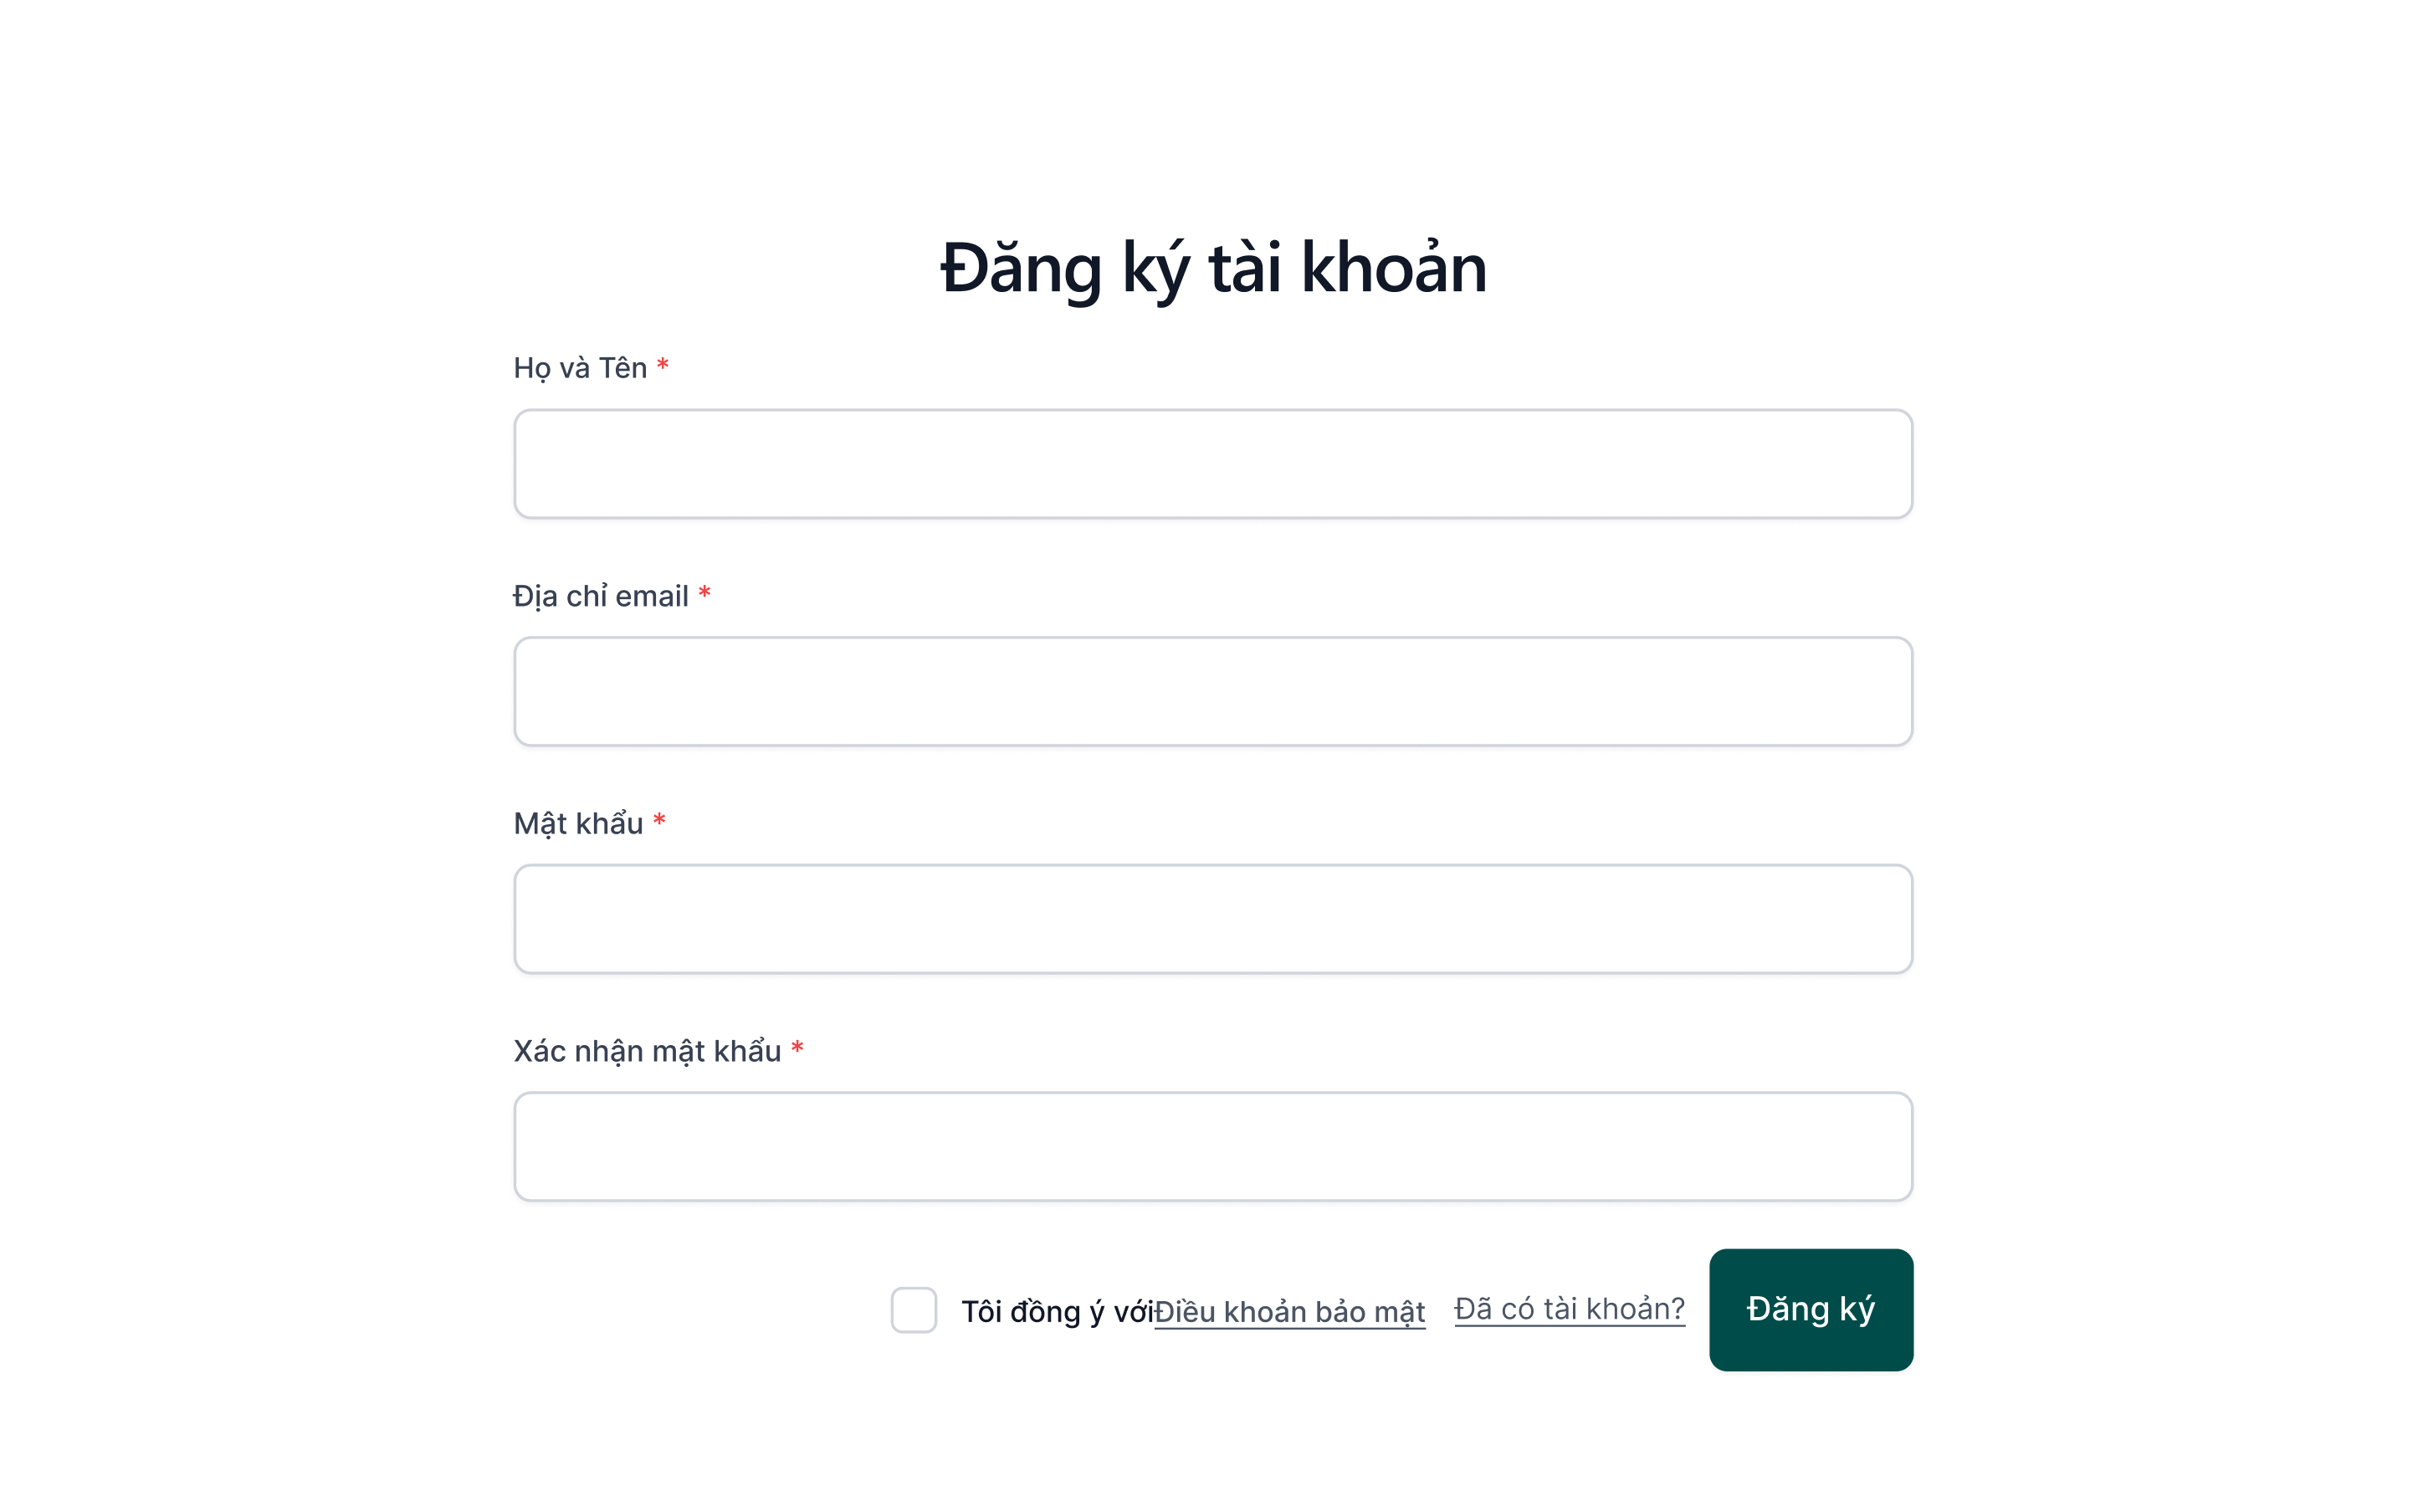Screen dimensions: 2428x1512
Task: Click the Địa chỉ email field label
Action: (x=600, y=596)
